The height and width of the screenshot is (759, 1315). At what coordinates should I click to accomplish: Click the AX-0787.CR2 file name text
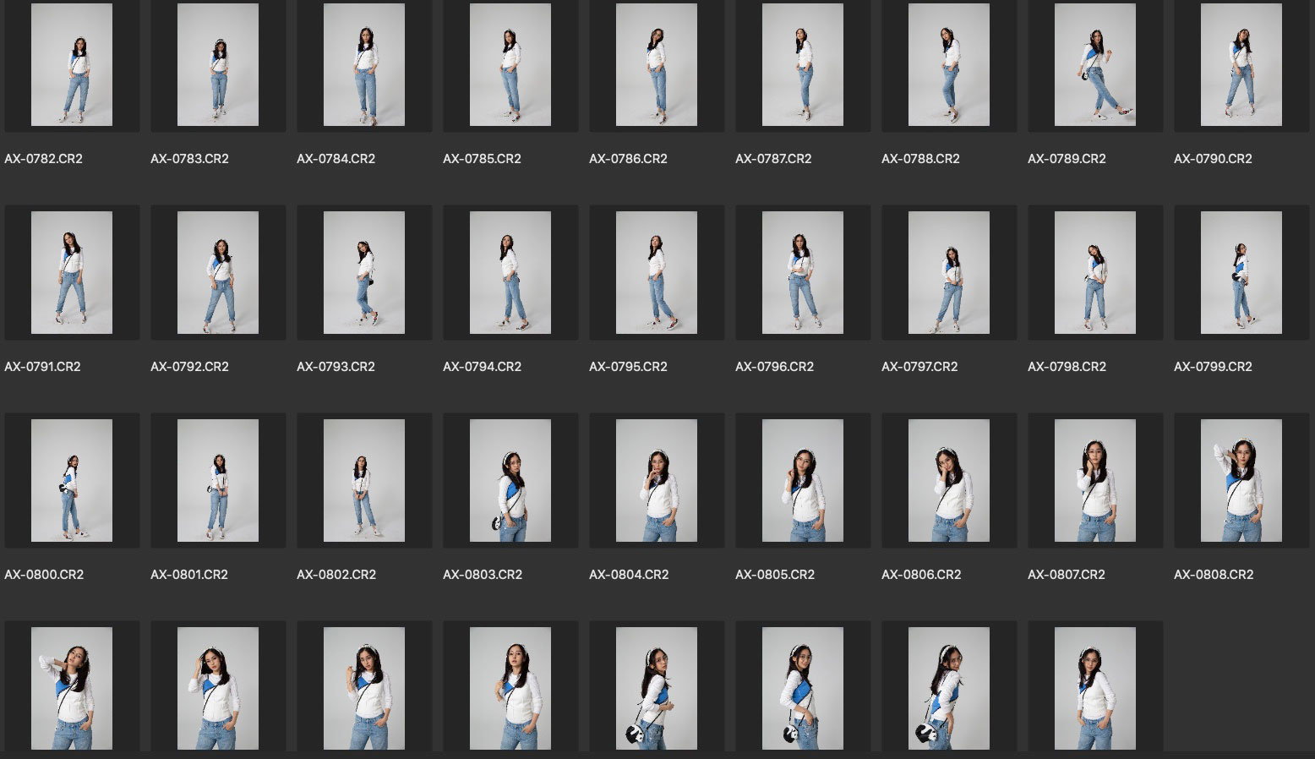(x=773, y=159)
